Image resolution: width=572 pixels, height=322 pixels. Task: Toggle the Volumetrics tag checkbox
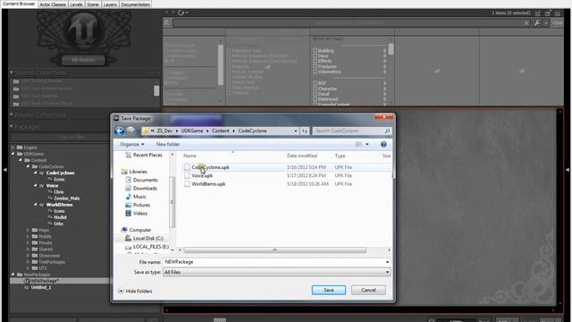(x=315, y=72)
